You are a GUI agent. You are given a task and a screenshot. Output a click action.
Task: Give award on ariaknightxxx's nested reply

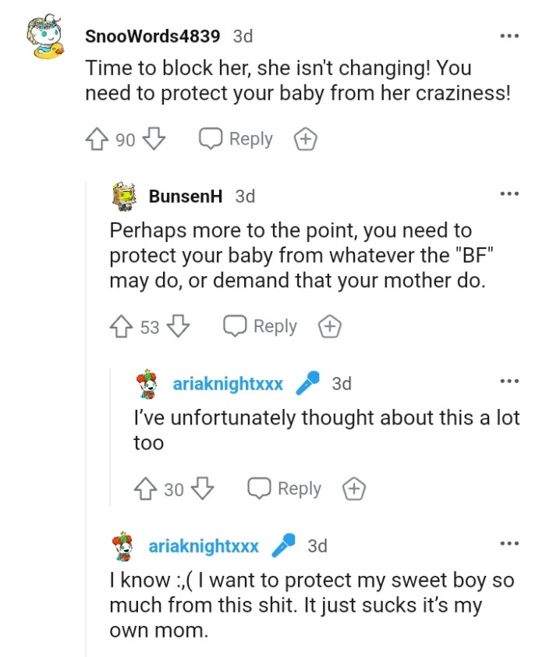click(x=354, y=489)
